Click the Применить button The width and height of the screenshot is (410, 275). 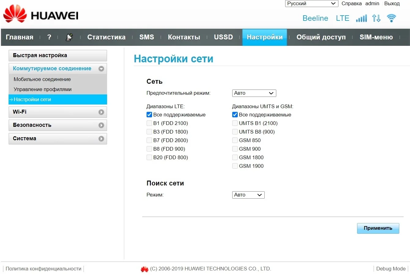click(x=378, y=228)
